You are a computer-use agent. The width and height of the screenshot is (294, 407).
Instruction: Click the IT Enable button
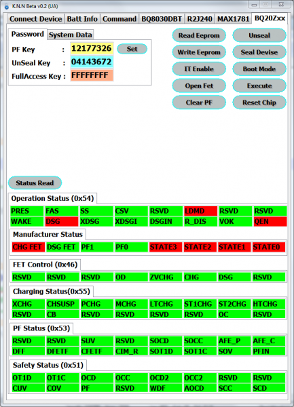tap(199, 69)
